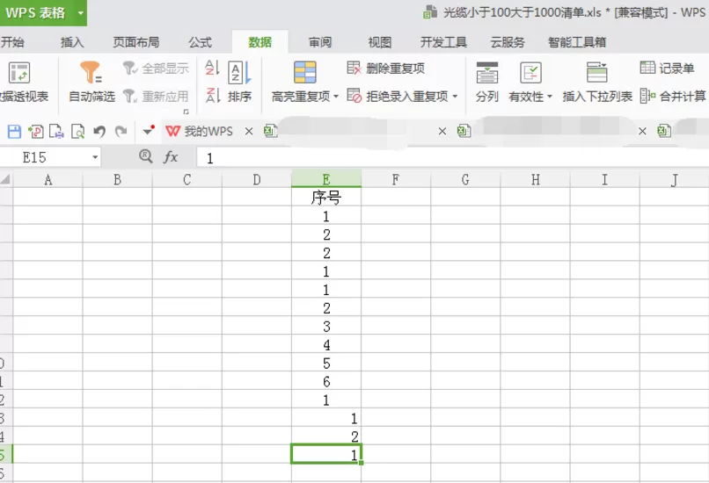Select the cell containing 4

click(326, 345)
